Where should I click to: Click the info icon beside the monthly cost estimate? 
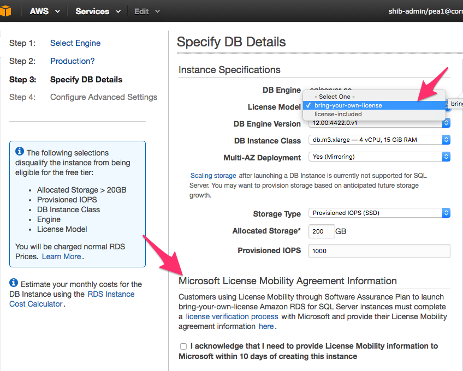pyautogui.click(x=14, y=283)
